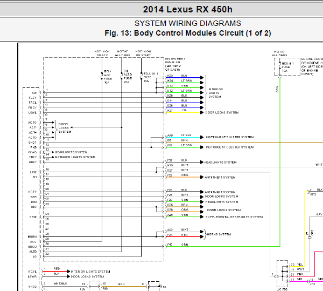Screen dimensions: 323x291
Task: Click 'HEADLIGHTS SYSTEM' next to the FFGD pin
Action: 71,152
